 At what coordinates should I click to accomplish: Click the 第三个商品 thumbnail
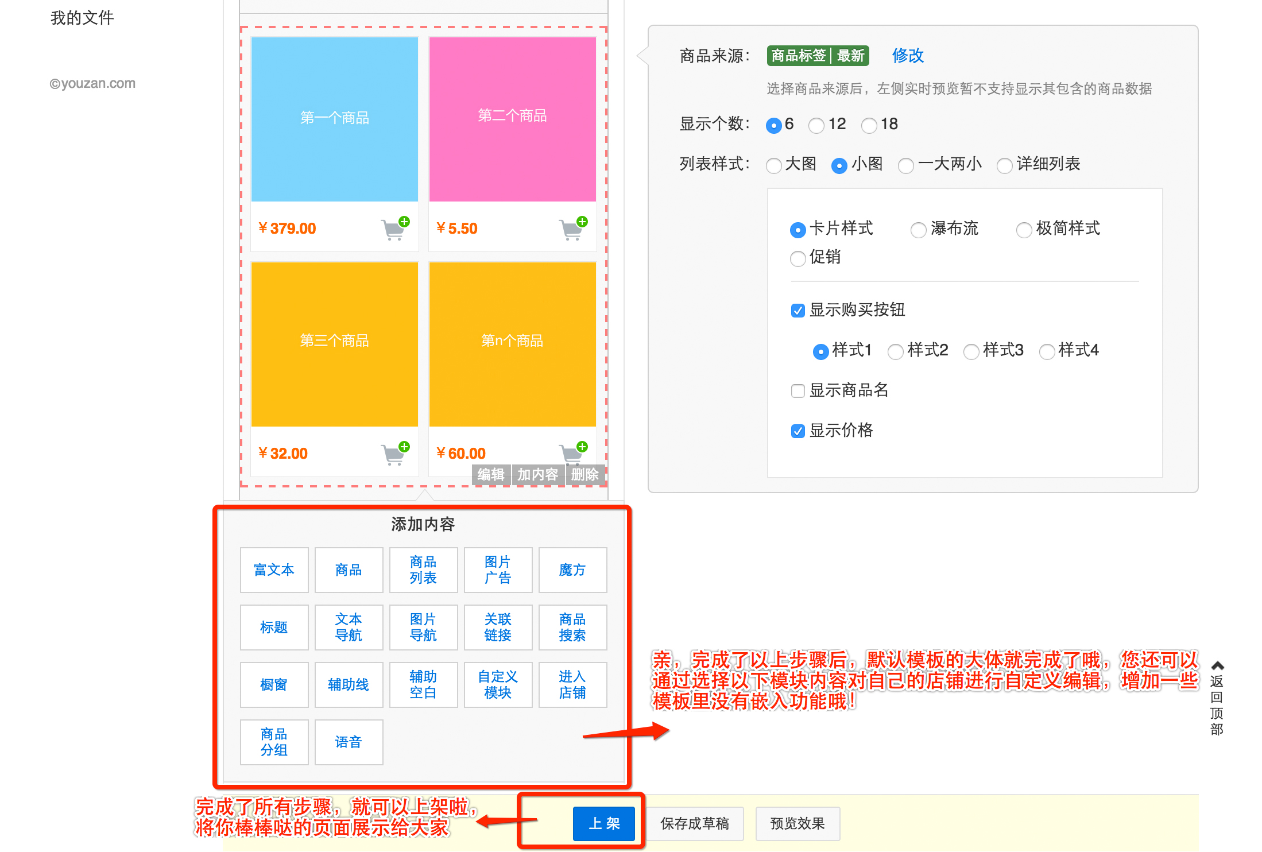coord(335,344)
